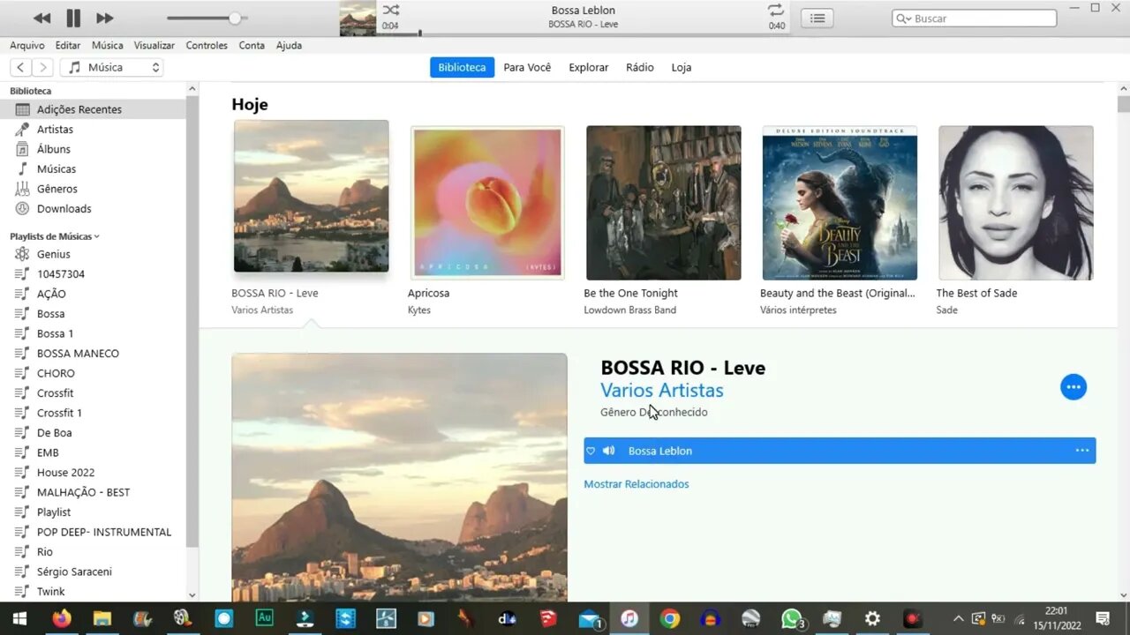Image resolution: width=1130 pixels, height=635 pixels.
Task: Select the Beauty and the Beast album cover
Action: (x=840, y=203)
